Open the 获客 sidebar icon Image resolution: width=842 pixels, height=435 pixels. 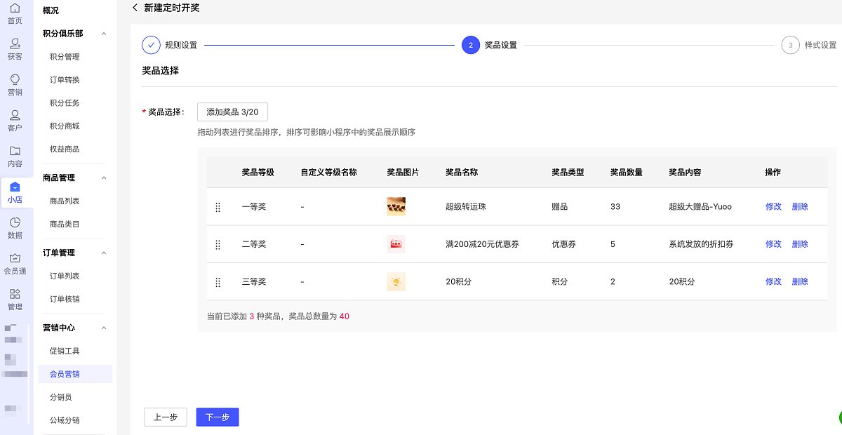click(15, 43)
